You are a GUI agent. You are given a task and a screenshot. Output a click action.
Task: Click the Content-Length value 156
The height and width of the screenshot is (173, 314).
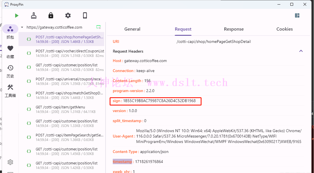(147, 81)
